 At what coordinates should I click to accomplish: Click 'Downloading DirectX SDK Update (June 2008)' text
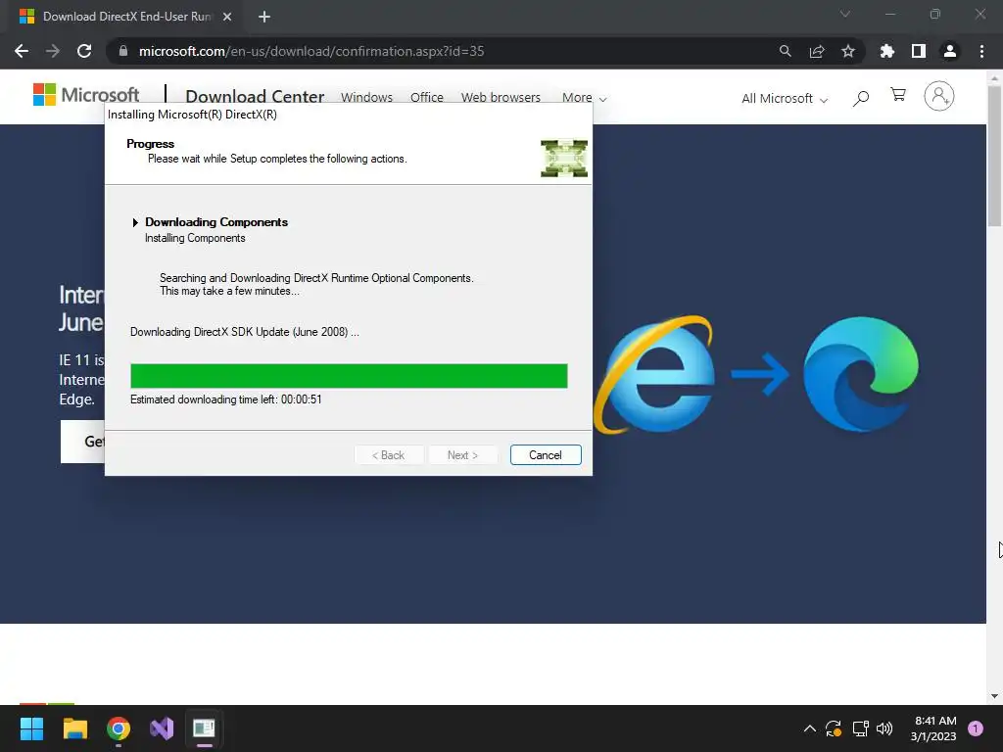click(x=244, y=332)
